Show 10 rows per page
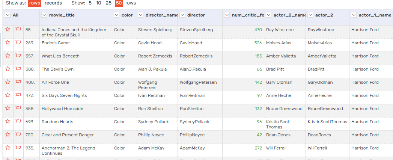Screen dimensions: 393x160 pyautogui.click(x=98, y=3)
